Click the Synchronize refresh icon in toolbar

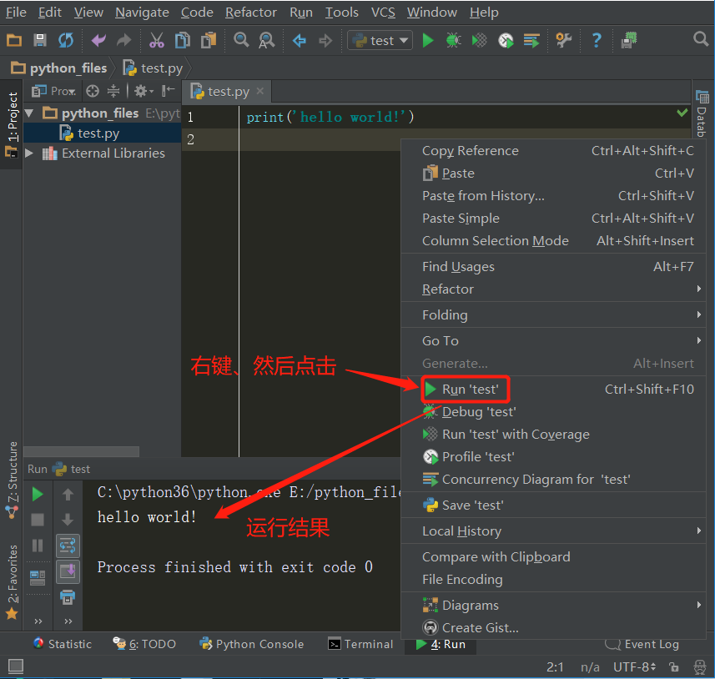tap(66, 40)
